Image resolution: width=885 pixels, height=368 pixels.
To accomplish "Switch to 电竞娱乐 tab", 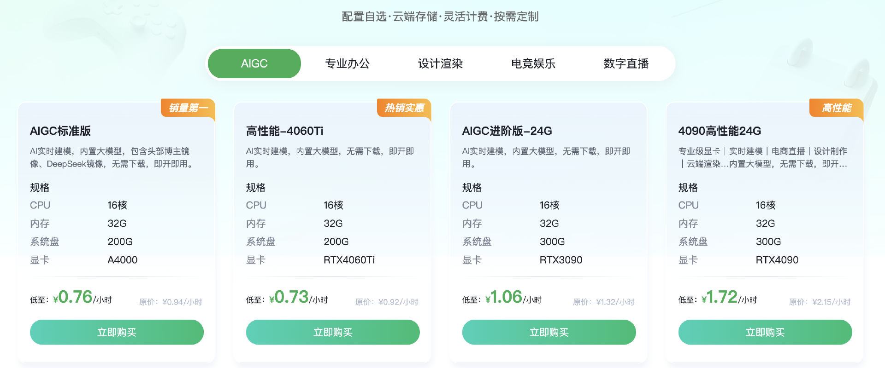I will pyautogui.click(x=533, y=63).
